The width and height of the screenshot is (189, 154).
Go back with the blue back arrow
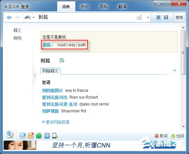pyautogui.click(x=9, y=18)
